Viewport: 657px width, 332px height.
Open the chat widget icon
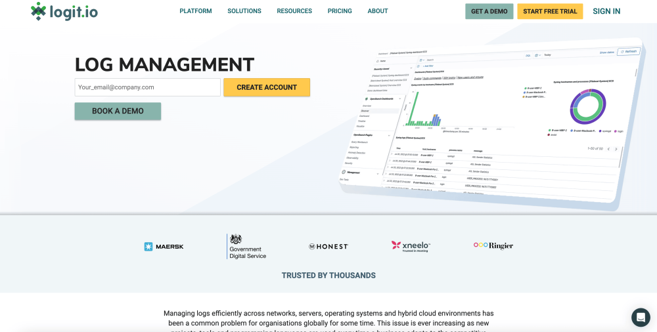coord(641,318)
